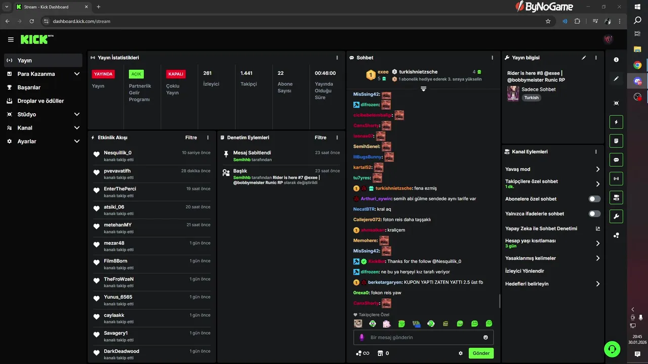Click the wrench icon in right toolbar
The image size is (648, 364).
pos(616,216)
